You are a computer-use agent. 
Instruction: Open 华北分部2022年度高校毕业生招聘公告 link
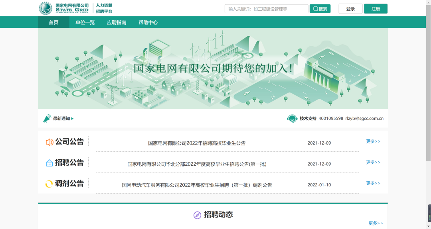coord(197,164)
